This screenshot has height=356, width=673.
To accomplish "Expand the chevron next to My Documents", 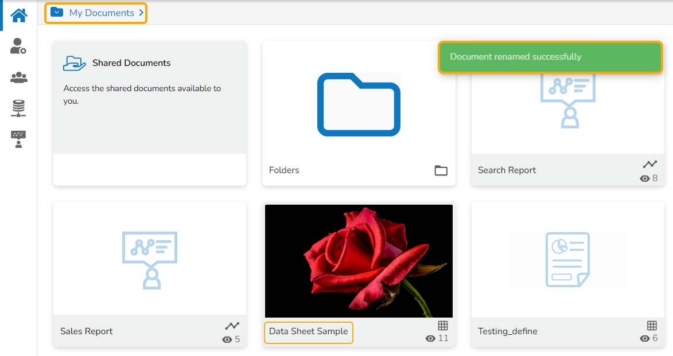I will coord(141,13).
